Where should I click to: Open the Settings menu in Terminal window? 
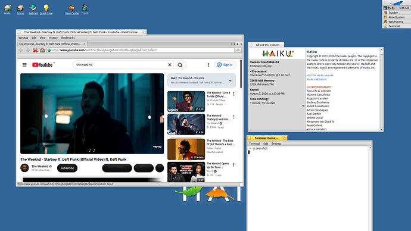click(276, 144)
